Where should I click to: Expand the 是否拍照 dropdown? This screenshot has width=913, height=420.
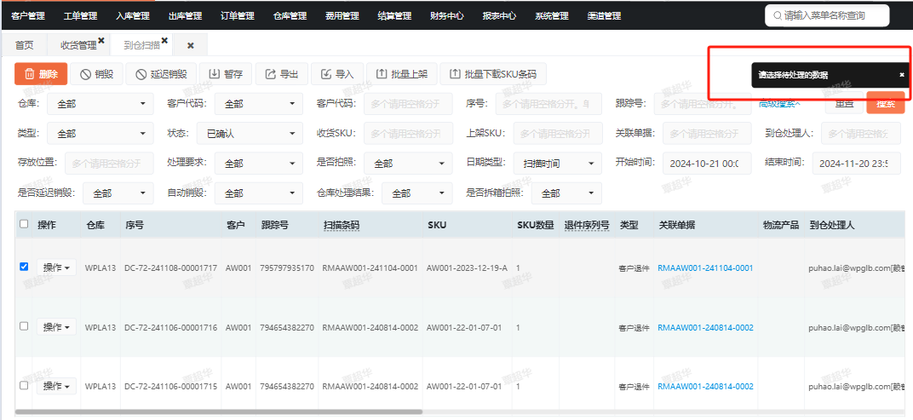pyautogui.click(x=408, y=164)
